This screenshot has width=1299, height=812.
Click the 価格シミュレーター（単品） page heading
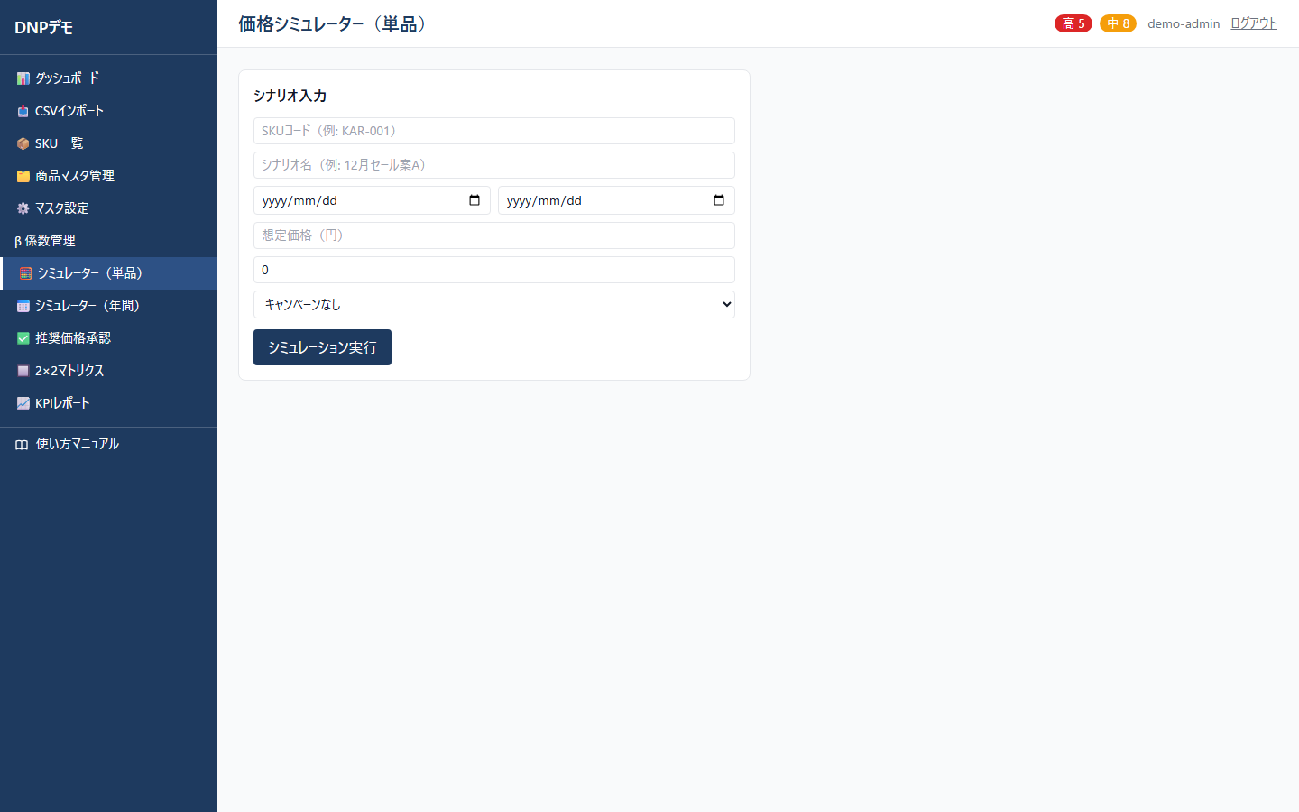tap(335, 24)
